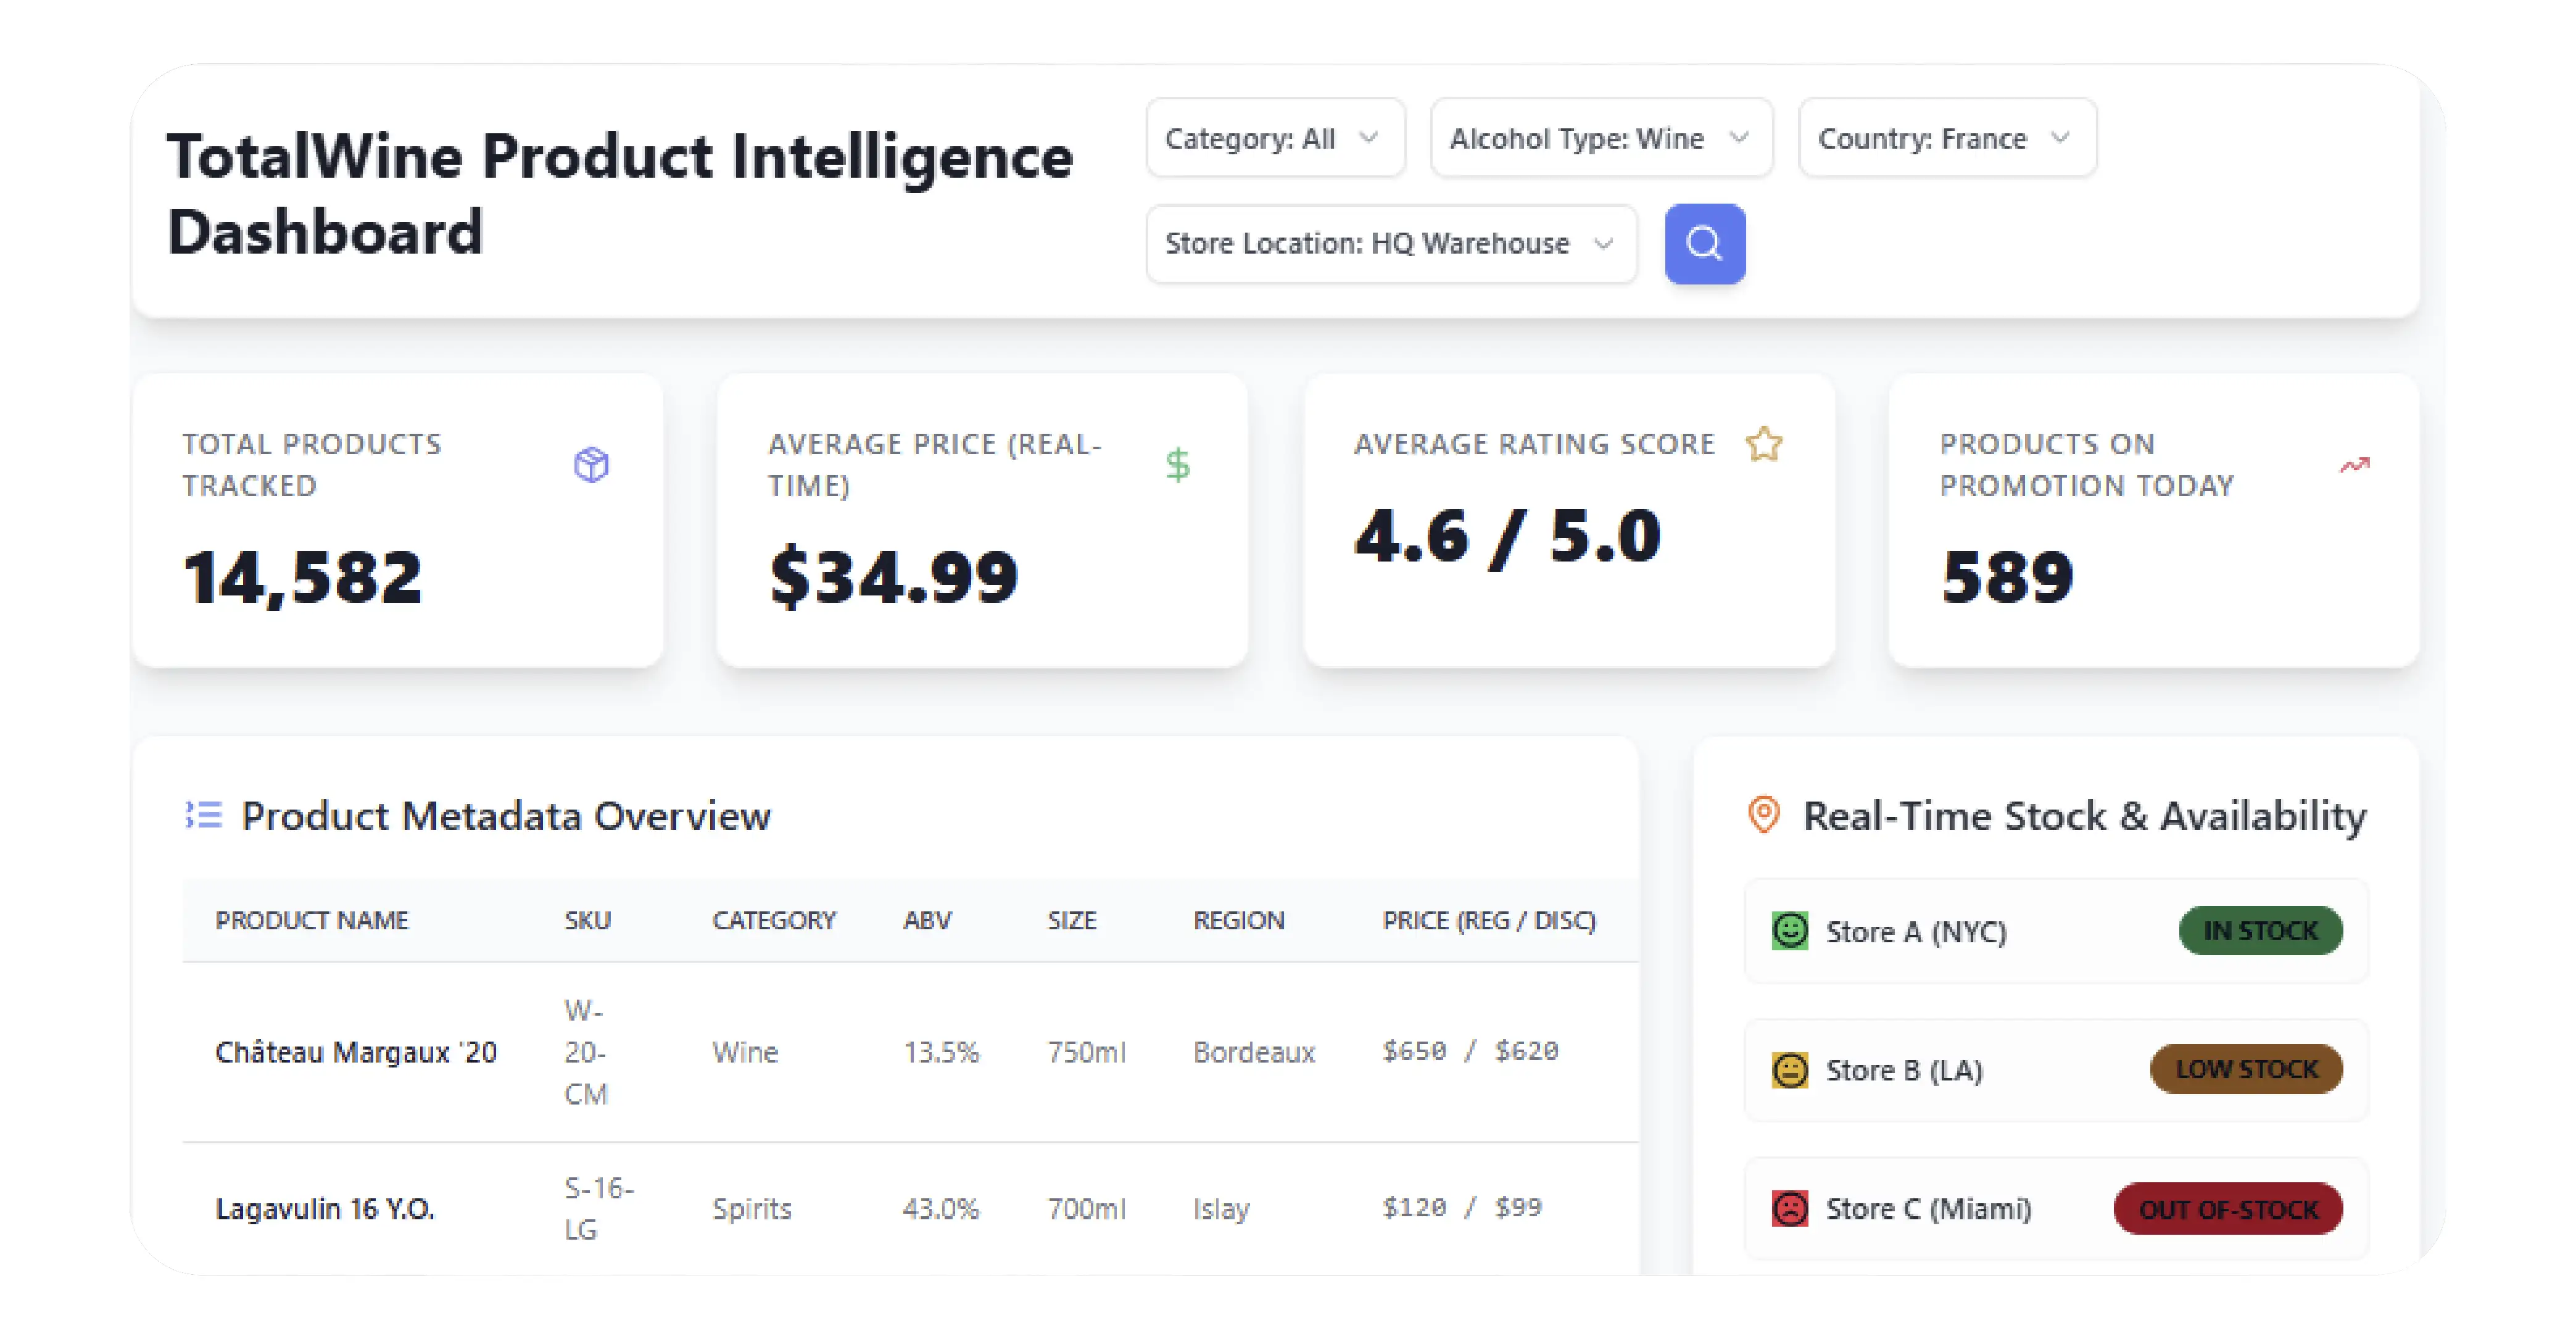Select the Château Margaux '20 row

[x=356, y=1052]
